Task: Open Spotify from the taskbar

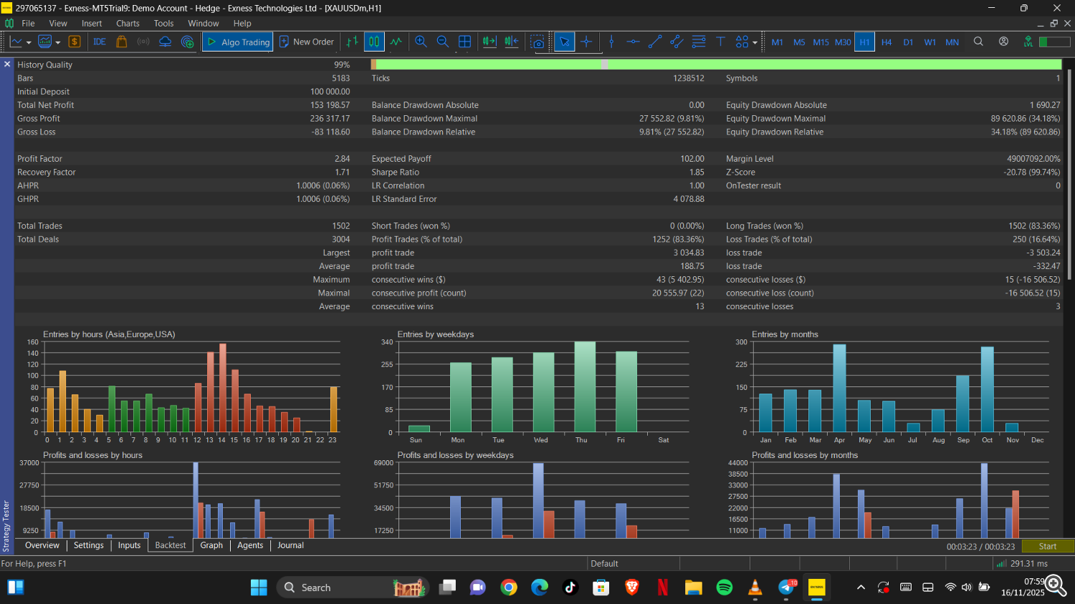Action: tap(724, 587)
